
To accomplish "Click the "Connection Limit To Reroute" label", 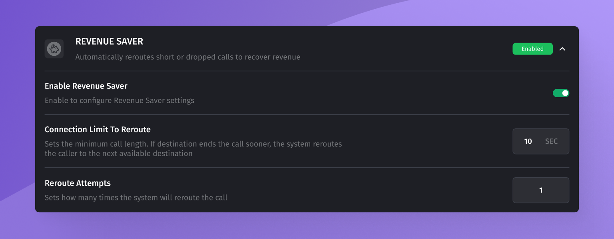I will [98, 129].
